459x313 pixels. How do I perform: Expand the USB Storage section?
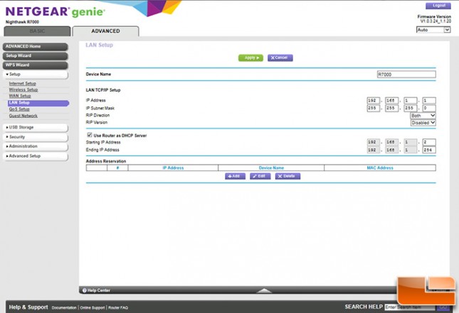(x=35, y=127)
